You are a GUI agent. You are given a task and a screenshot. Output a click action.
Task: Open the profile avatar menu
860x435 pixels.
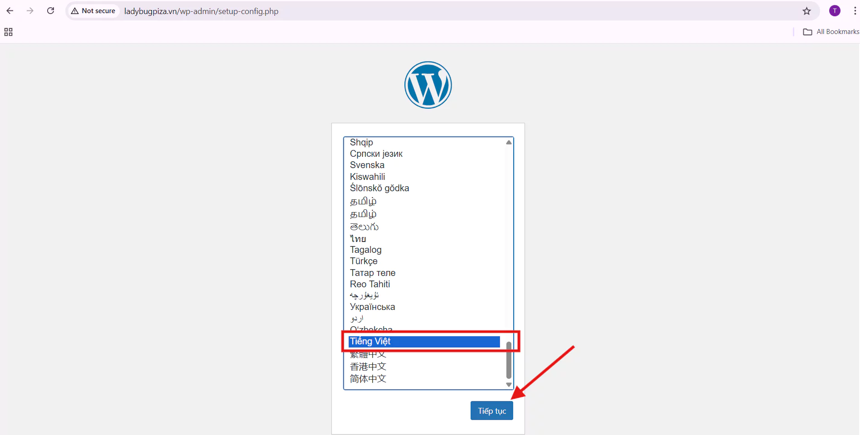point(835,11)
